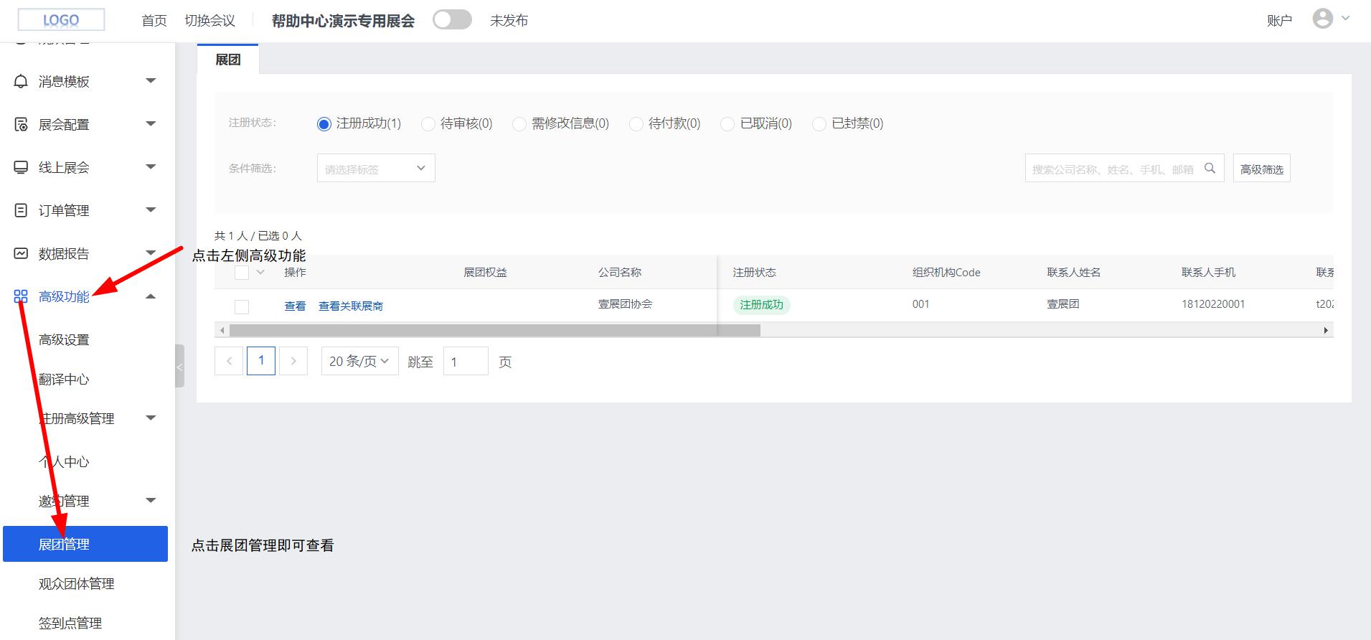
Task: Click the 跳至 page number input
Action: tap(466, 362)
